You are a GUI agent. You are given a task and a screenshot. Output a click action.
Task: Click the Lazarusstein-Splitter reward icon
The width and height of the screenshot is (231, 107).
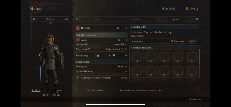pos(172,41)
